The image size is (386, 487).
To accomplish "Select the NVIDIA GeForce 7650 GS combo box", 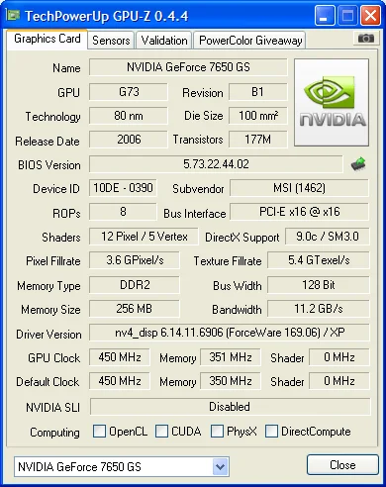I will (122, 466).
